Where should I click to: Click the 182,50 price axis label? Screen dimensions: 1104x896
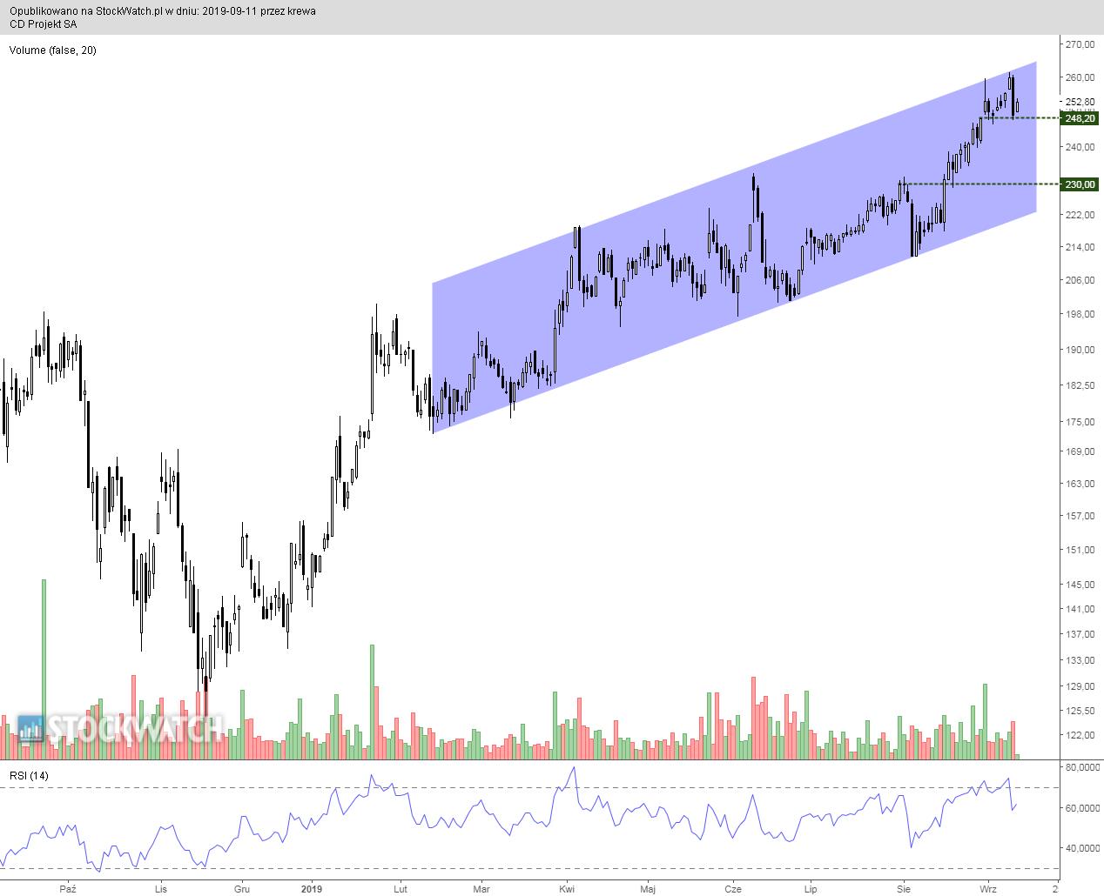[x=1081, y=385]
